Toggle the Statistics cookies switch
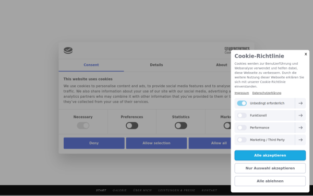 point(181,125)
